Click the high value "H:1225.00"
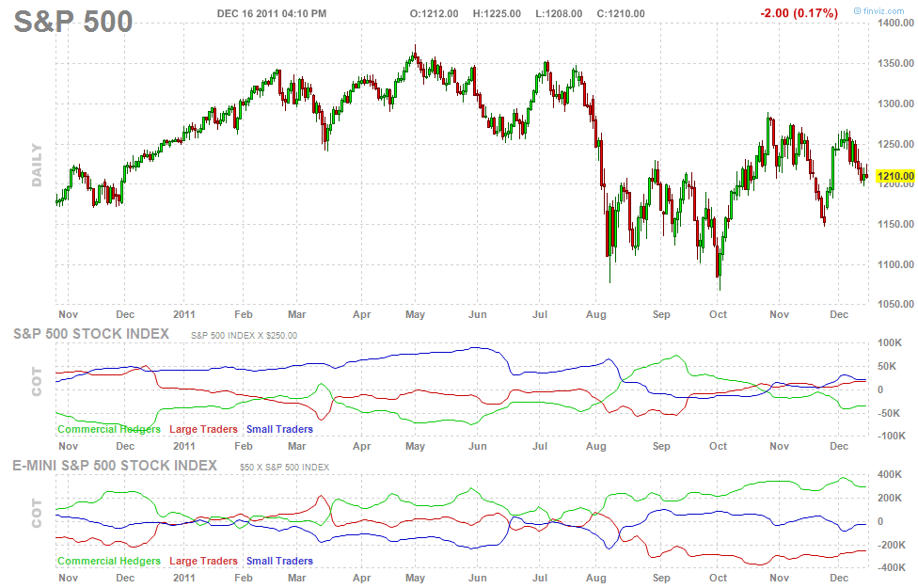The image size is (918, 588). click(497, 13)
